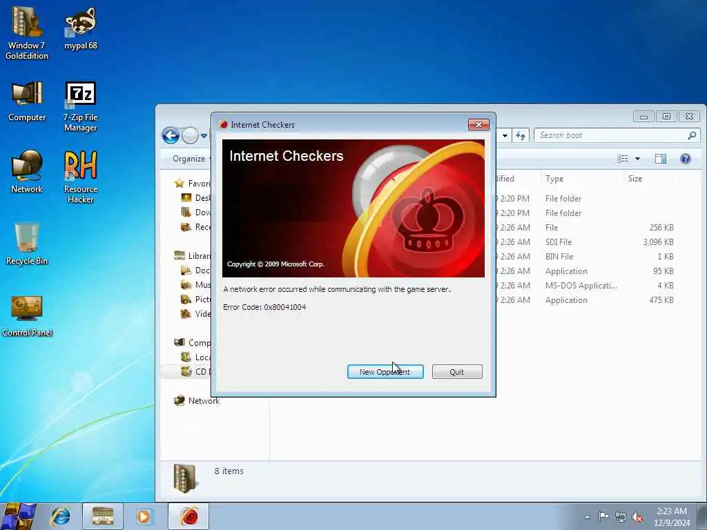The width and height of the screenshot is (707, 530).
Task: Go back in the Explorer window
Action: point(171,135)
